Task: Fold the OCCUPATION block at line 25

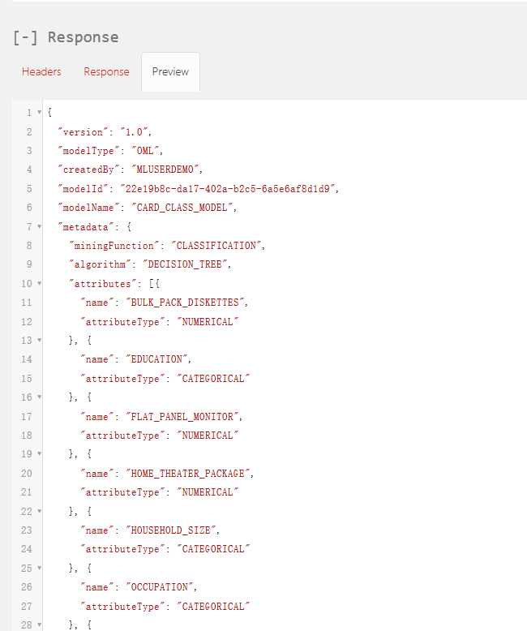Action: [40, 569]
